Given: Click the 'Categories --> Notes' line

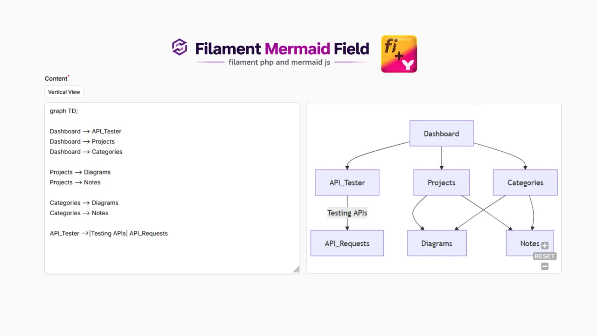Looking at the screenshot, I should pos(79,213).
